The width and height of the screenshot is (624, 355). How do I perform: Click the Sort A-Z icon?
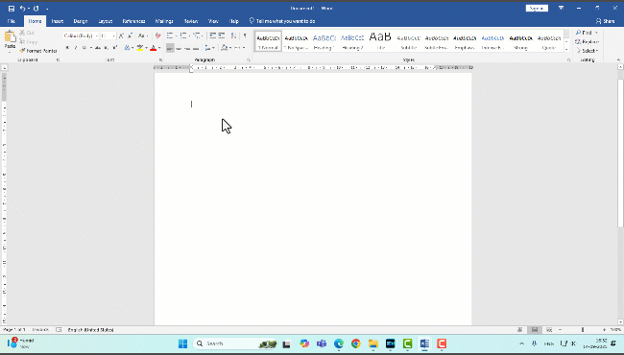(234, 35)
